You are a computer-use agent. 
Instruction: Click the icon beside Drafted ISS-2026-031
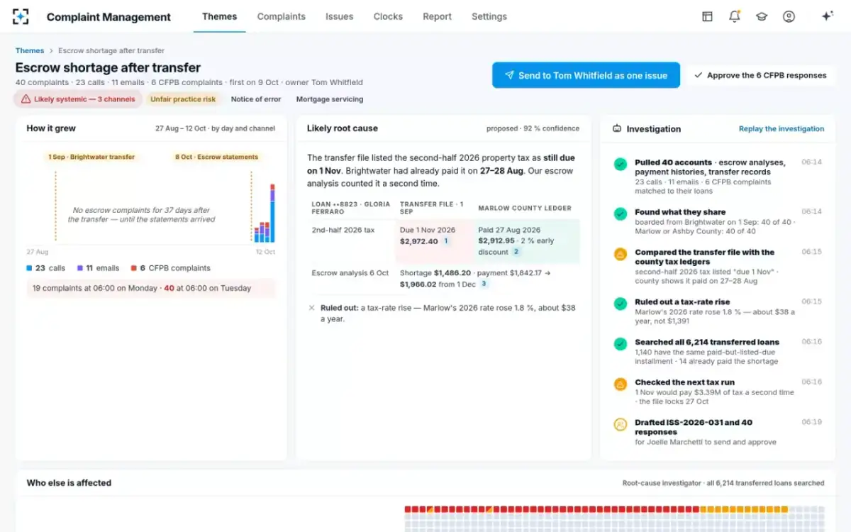pyautogui.click(x=620, y=425)
